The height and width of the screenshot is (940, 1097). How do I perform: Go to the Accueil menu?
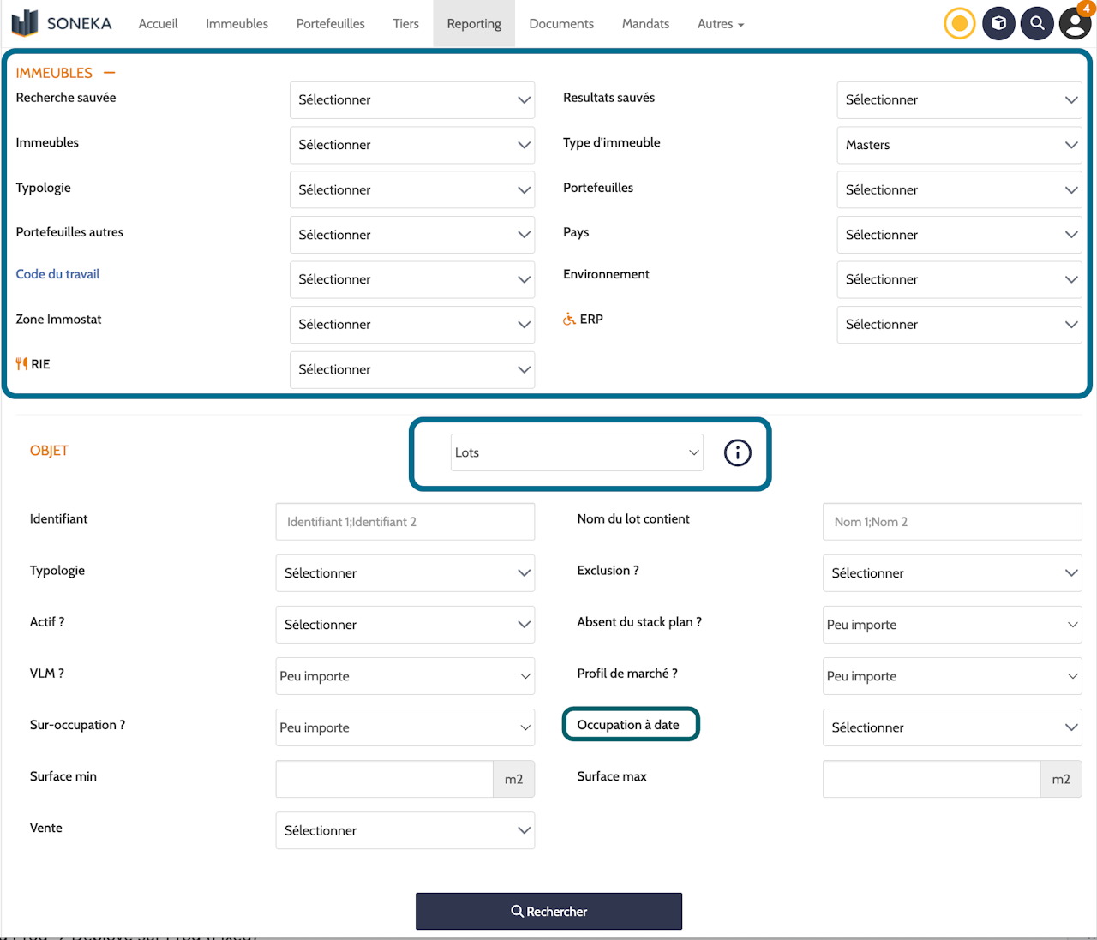click(159, 23)
